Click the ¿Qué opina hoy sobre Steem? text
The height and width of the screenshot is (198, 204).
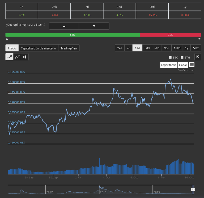click(x=25, y=25)
